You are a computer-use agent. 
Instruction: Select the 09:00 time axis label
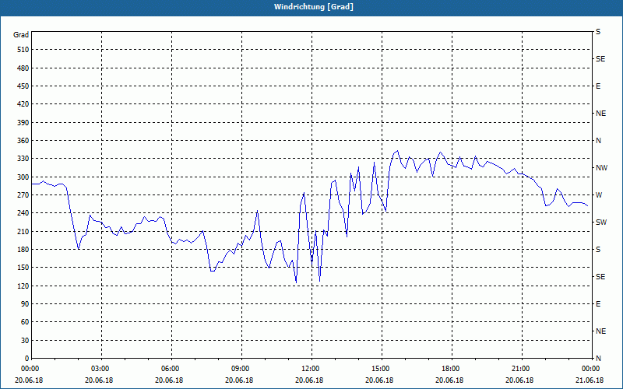click(241, 369)
